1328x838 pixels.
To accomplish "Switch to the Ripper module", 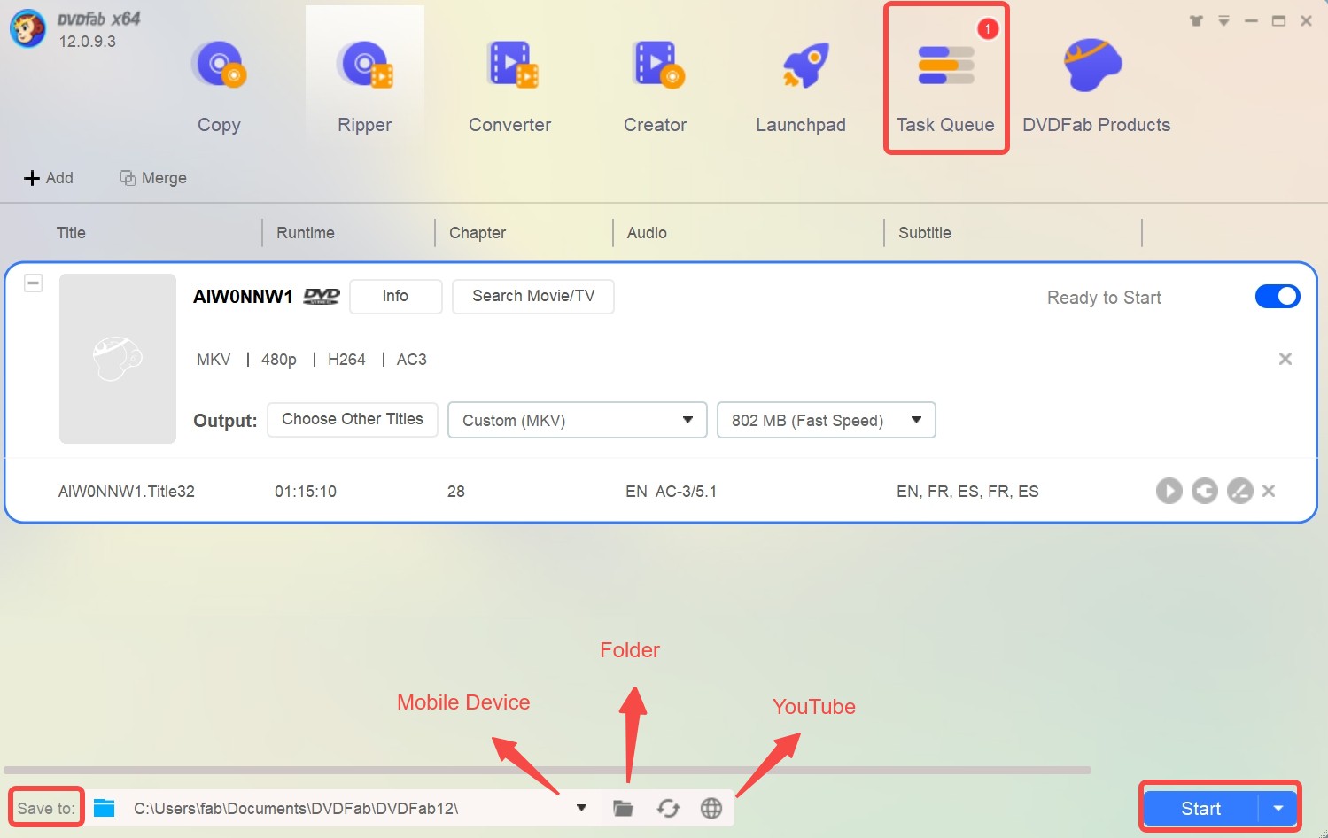I will pos(364,86).
